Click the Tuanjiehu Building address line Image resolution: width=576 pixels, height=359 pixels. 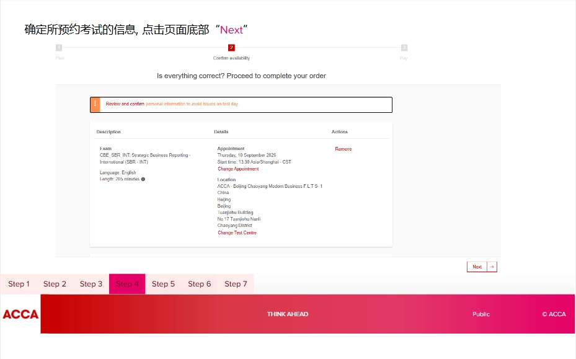point(235,213)
